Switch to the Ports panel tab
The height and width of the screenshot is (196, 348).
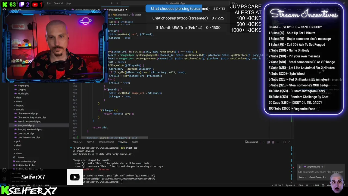tap(135, 142)
